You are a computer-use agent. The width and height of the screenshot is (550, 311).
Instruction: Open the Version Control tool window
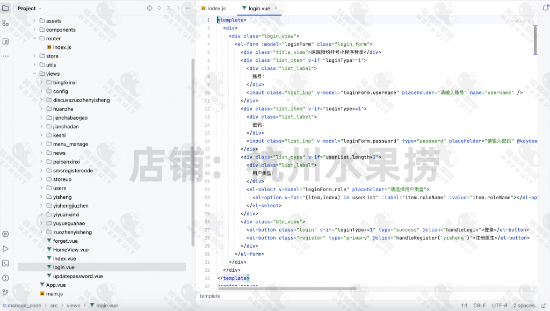[x=4, y=293]
